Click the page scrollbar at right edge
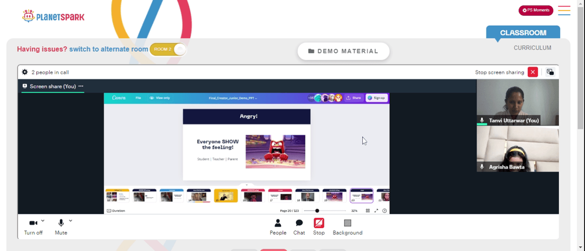This screenshot has width=585, height=251. 580,69
